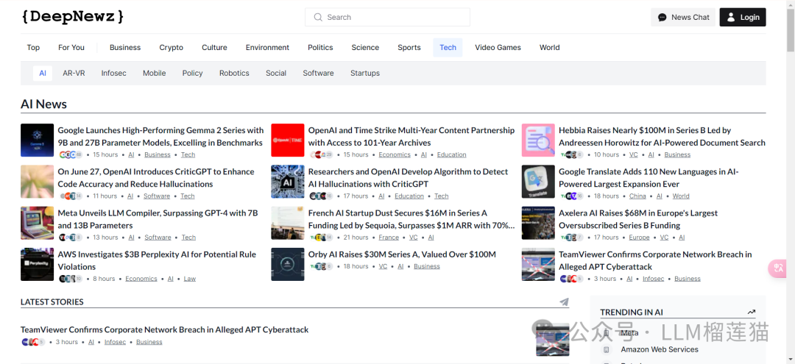Click Education tag under OpenAI Time article
The image size is (795, 364).
(452, 155)
